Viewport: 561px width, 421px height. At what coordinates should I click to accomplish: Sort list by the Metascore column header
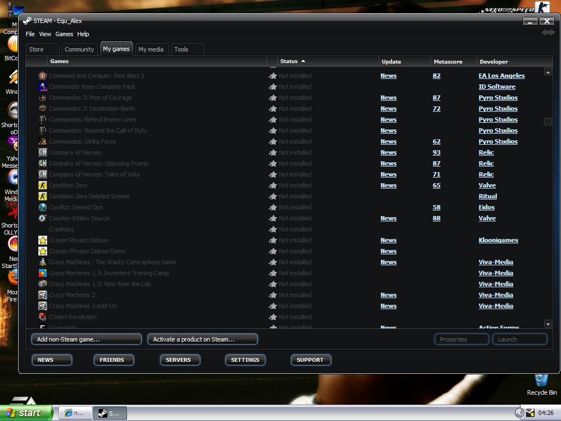point(453,61)
